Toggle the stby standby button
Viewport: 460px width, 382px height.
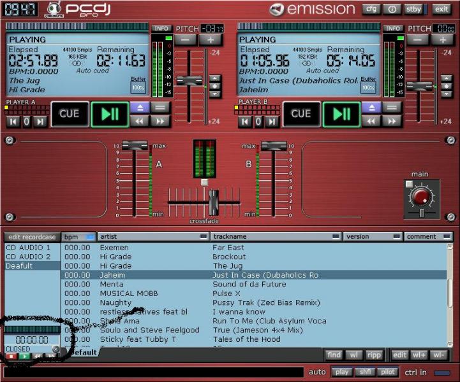[415, 10]
